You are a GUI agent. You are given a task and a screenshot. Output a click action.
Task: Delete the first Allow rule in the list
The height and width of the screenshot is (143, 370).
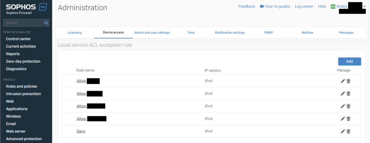(348, 81)
